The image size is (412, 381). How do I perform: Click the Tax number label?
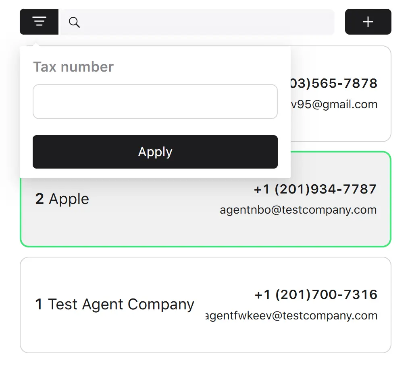[x=73, y=67]
